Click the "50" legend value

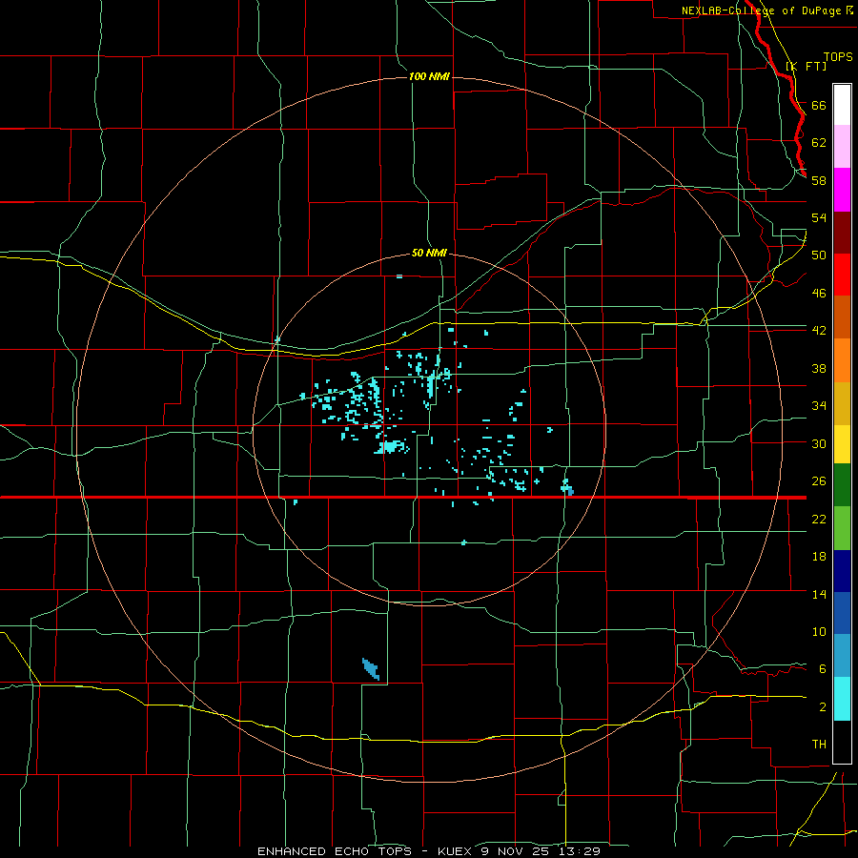[819, 255]
